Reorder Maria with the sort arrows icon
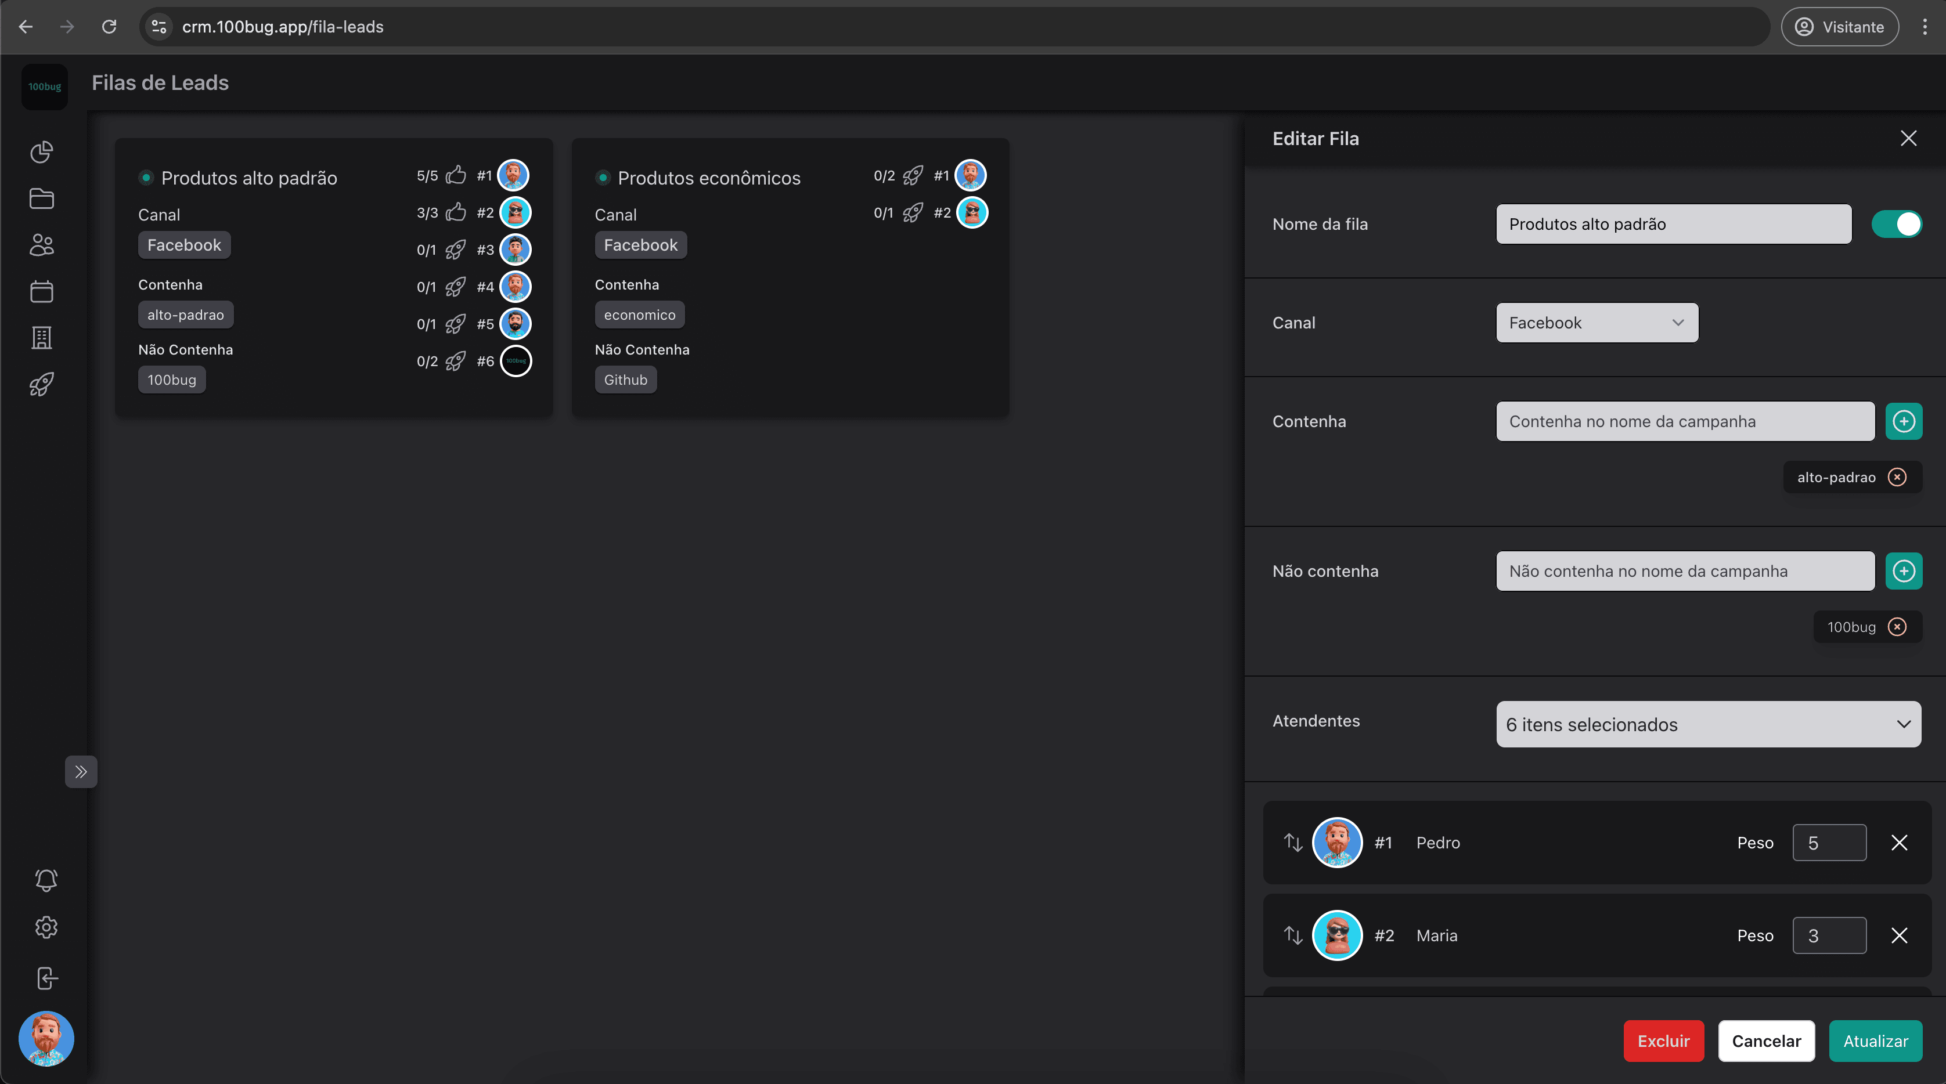The width and height of the screenshot is (1946, 1084). point(1293,935)
